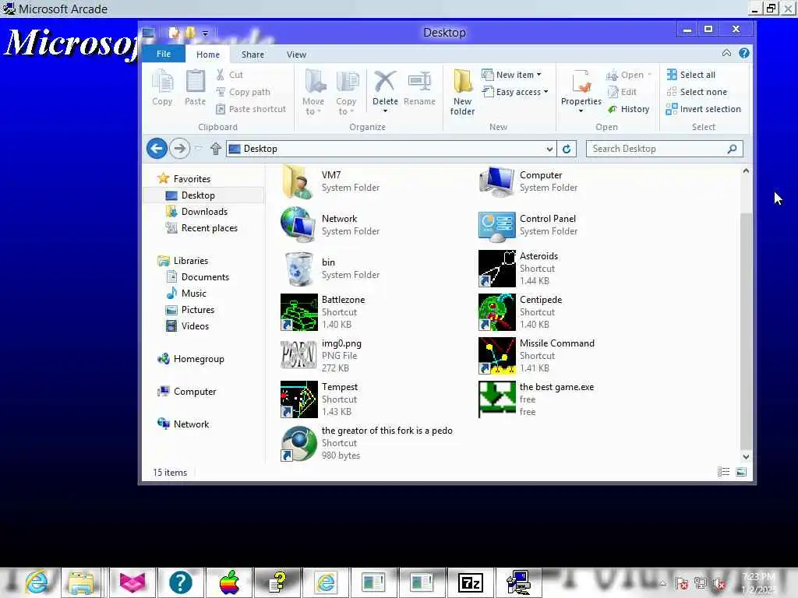Click Select all
The width and height of the screenshot is (798, 598).
(x=690, y=75)
